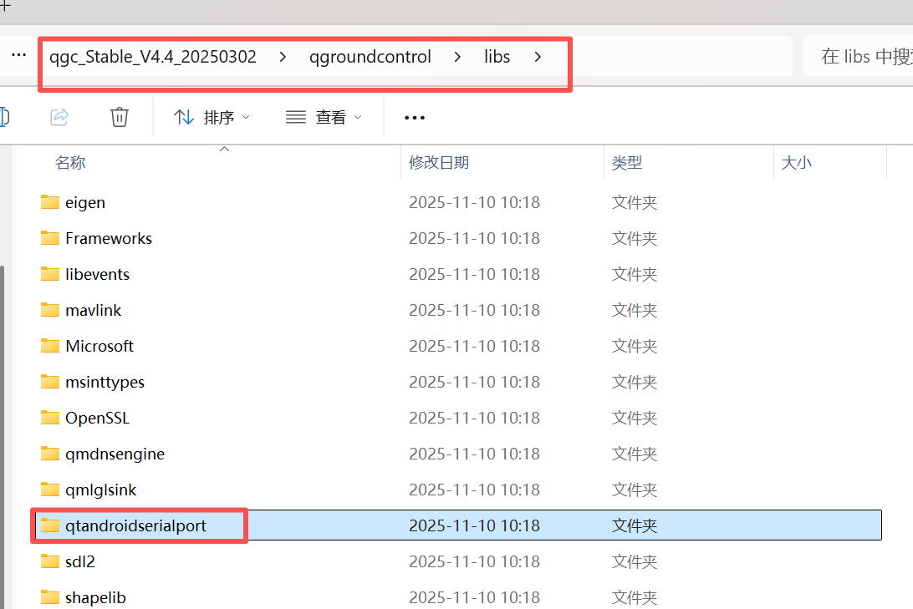Click the Microsoft folder name
This screenshot has height=609, width=913.
pos(99,346)
